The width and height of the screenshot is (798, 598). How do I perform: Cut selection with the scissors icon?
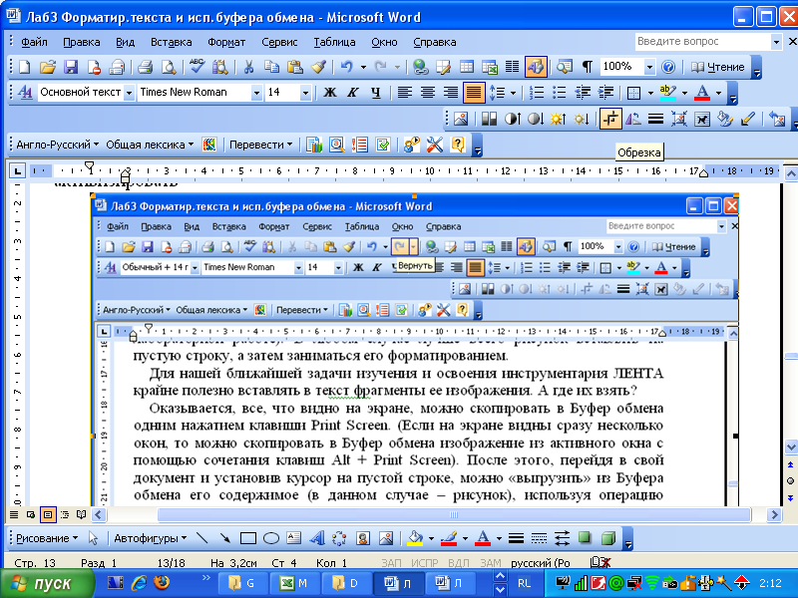[x=248, y=67]
